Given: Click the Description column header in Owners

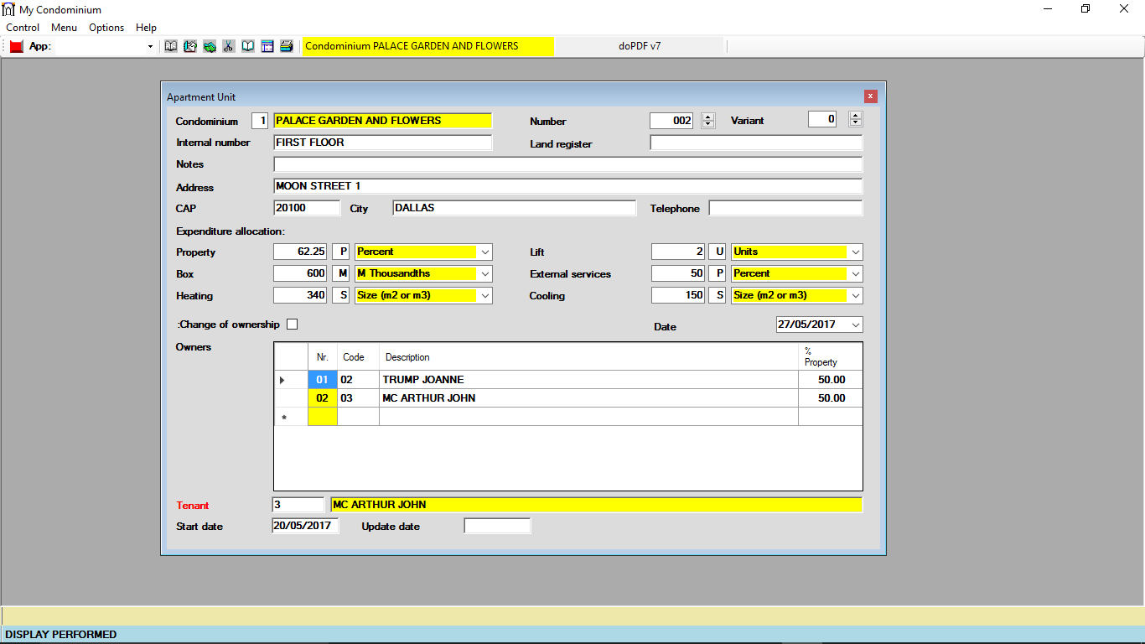Looking at the screenshot, I should tap(588, 357).
